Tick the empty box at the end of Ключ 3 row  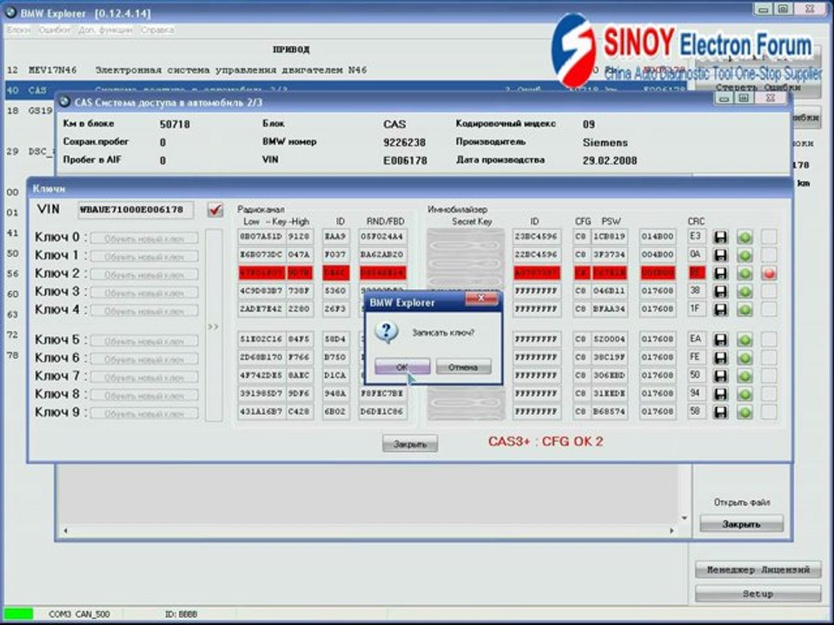tap(769, 292)
